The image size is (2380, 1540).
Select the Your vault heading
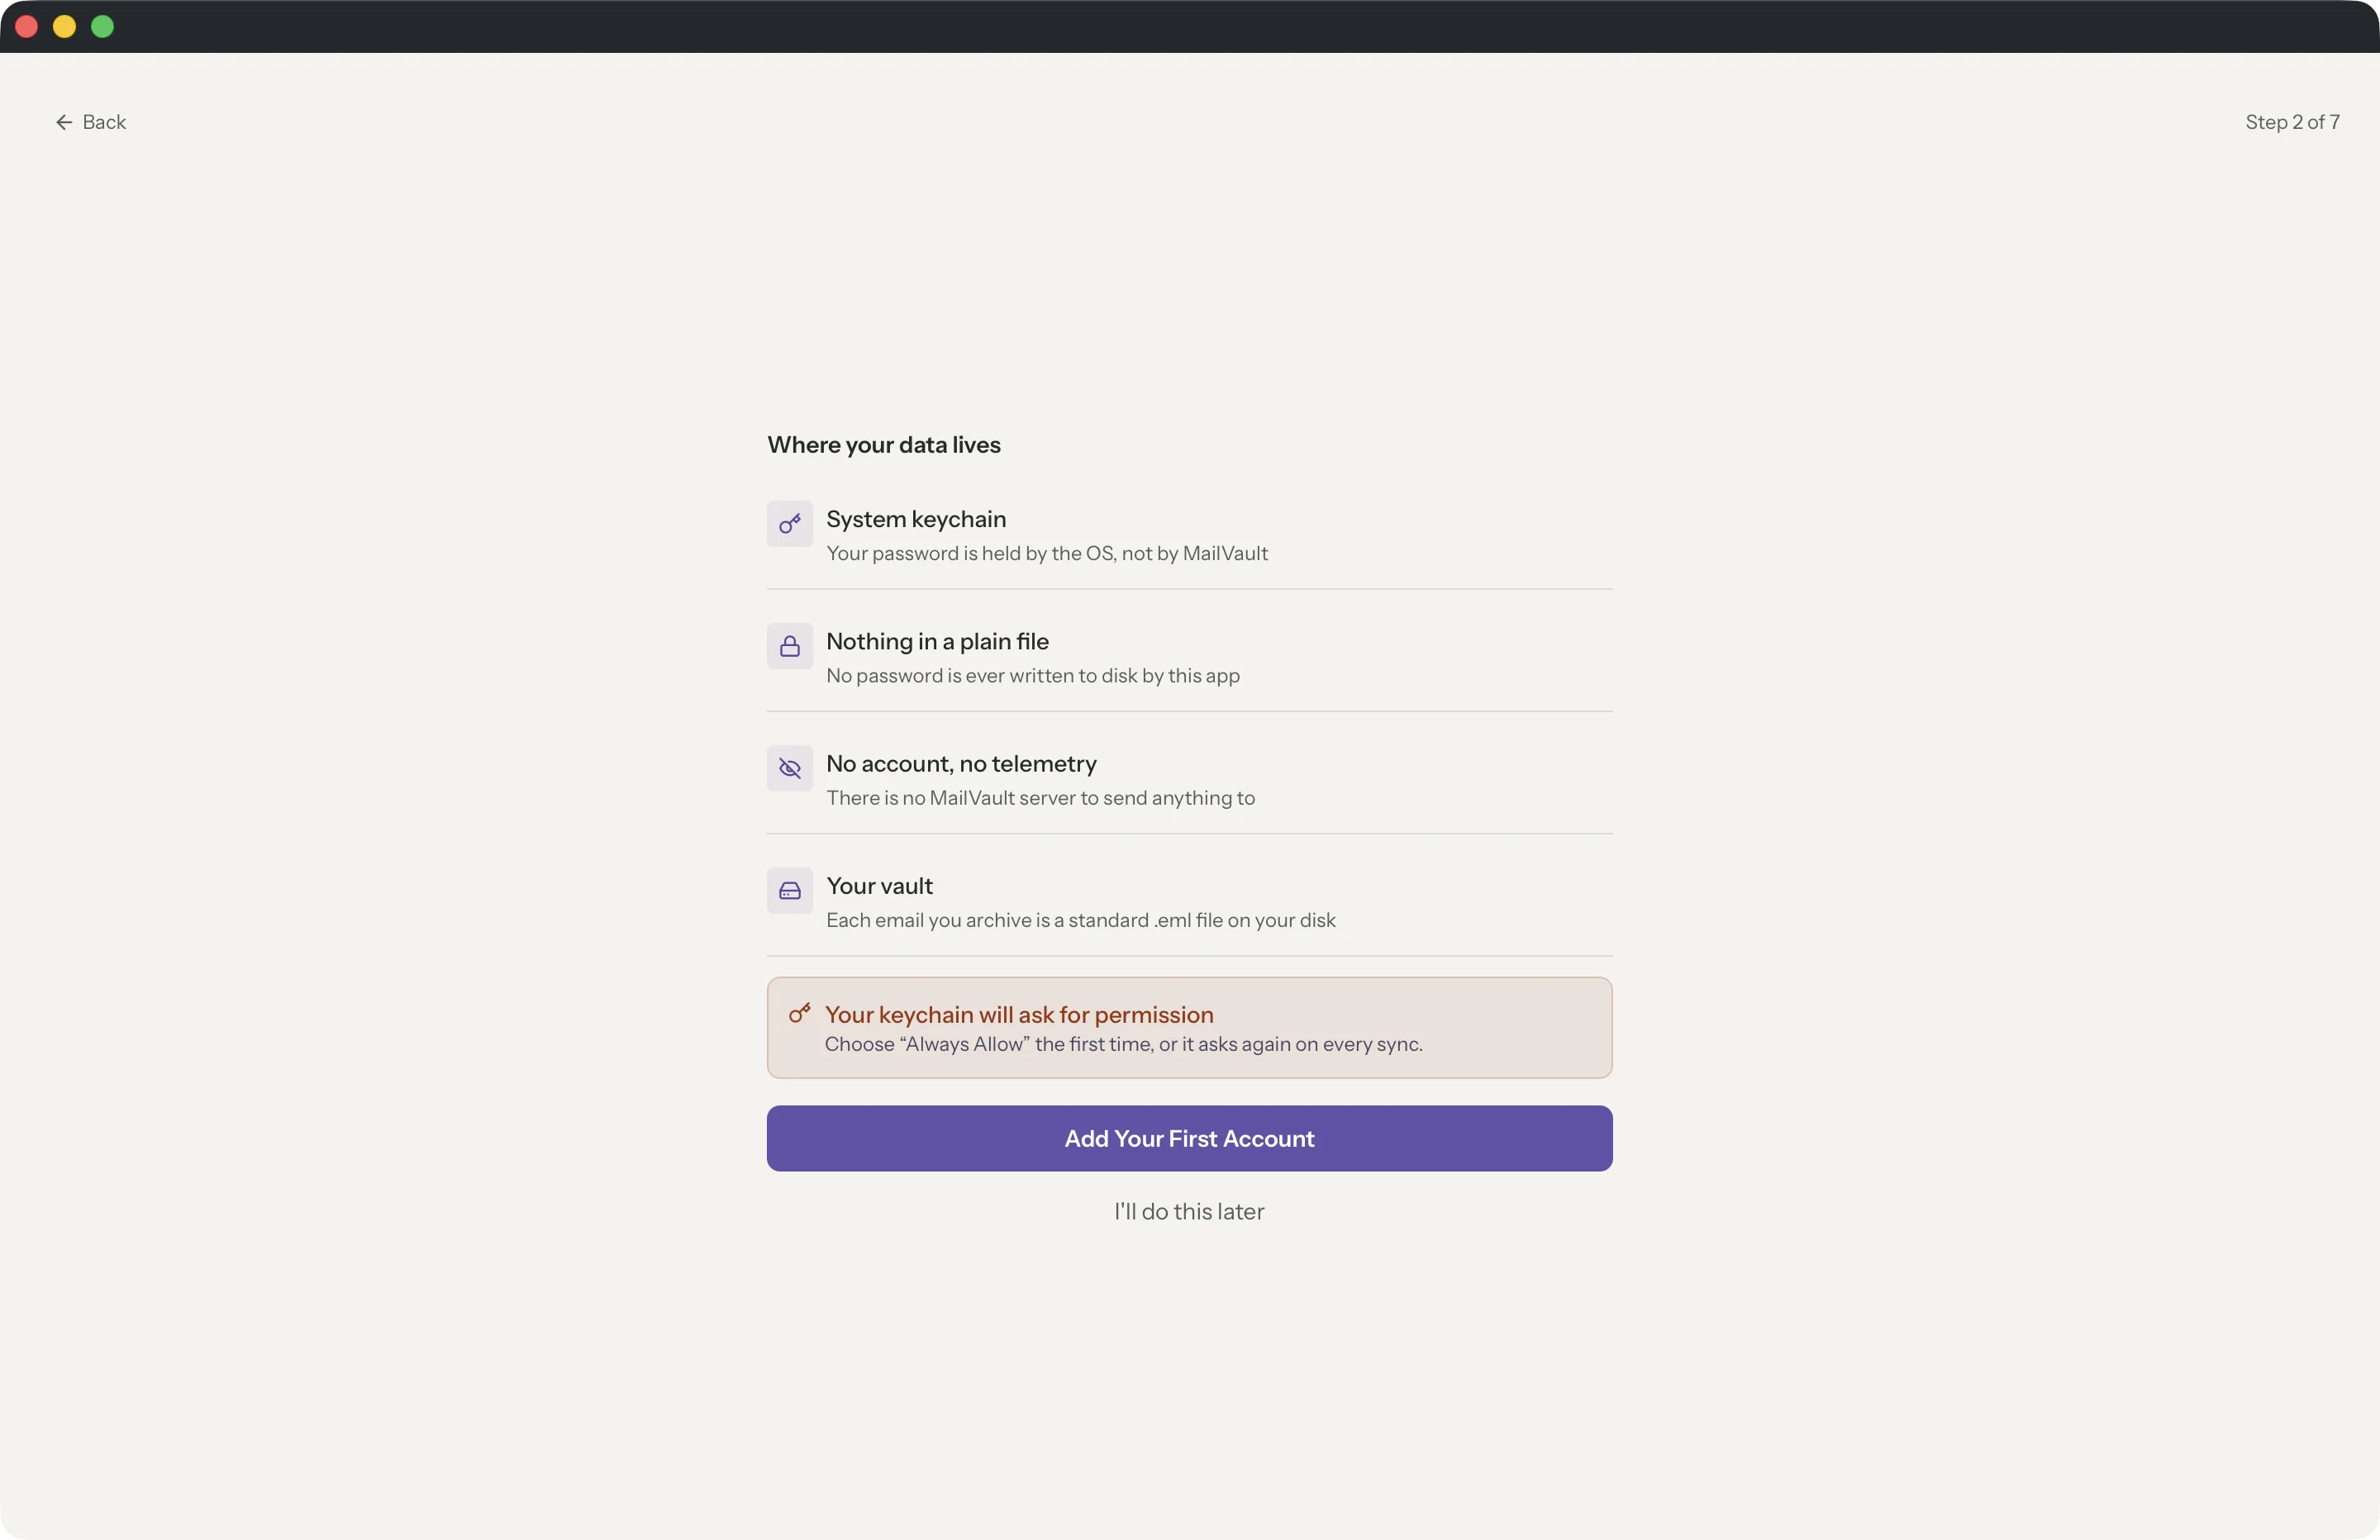click(x=879, y=886)
